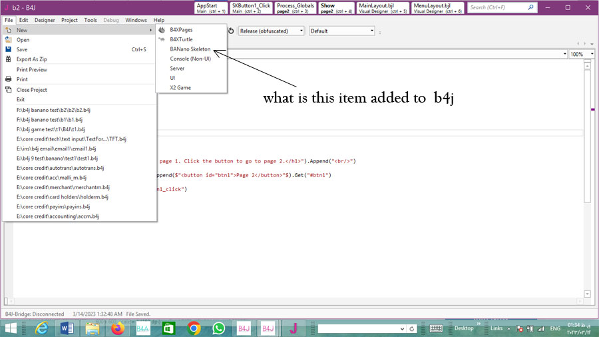
Task: Open Microsoft Store from the taskbar
Action: [x=168, y=328]
